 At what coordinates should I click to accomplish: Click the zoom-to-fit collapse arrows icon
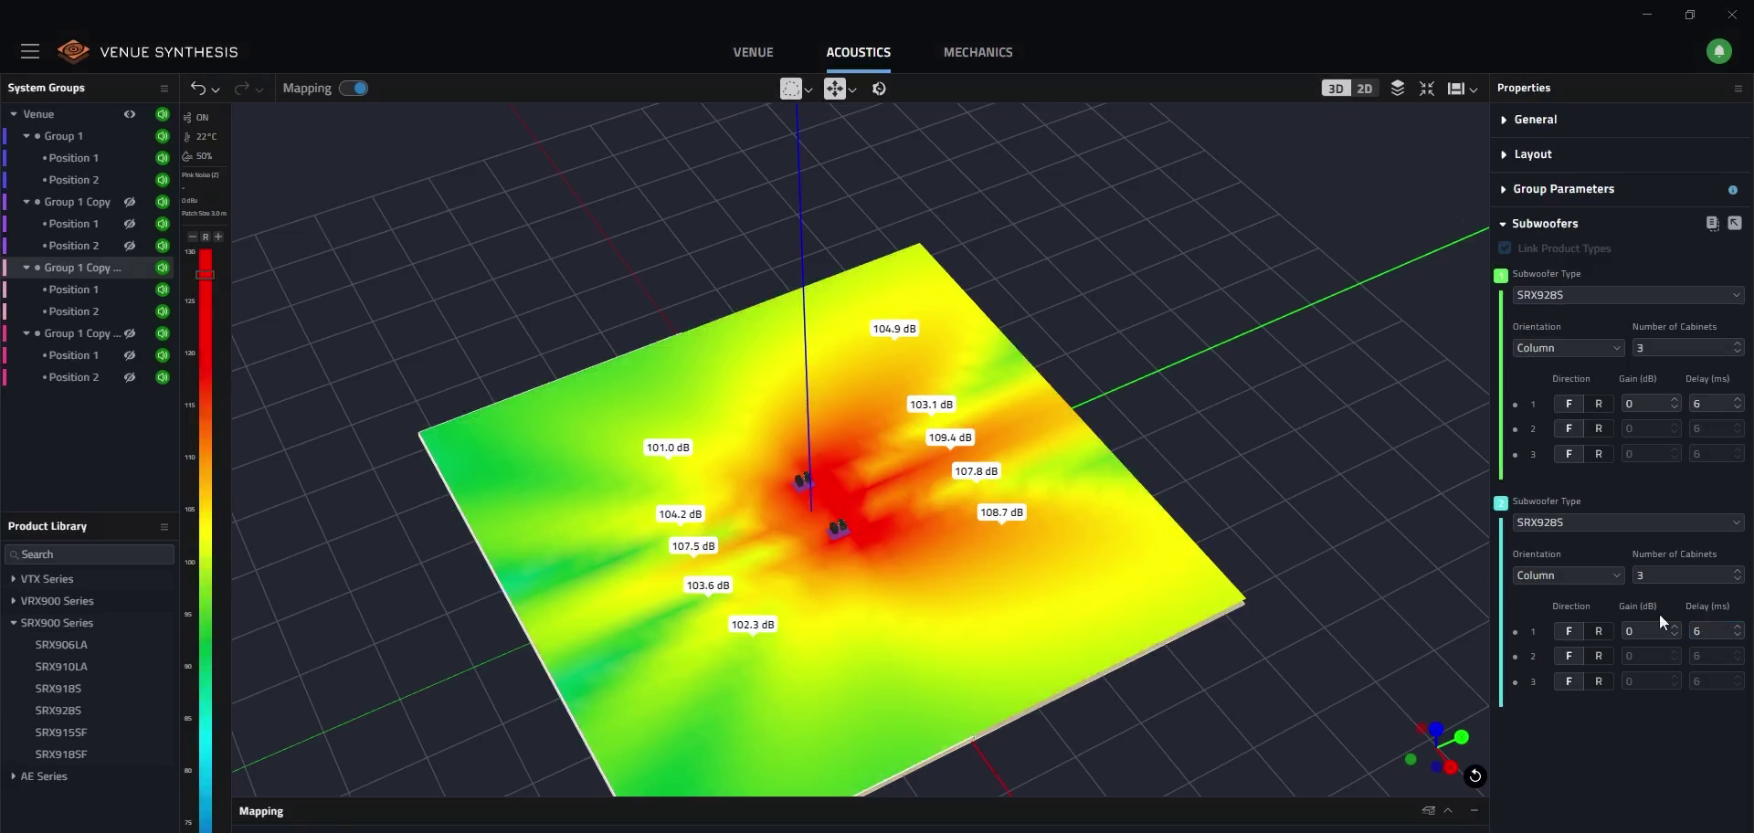1426,89
